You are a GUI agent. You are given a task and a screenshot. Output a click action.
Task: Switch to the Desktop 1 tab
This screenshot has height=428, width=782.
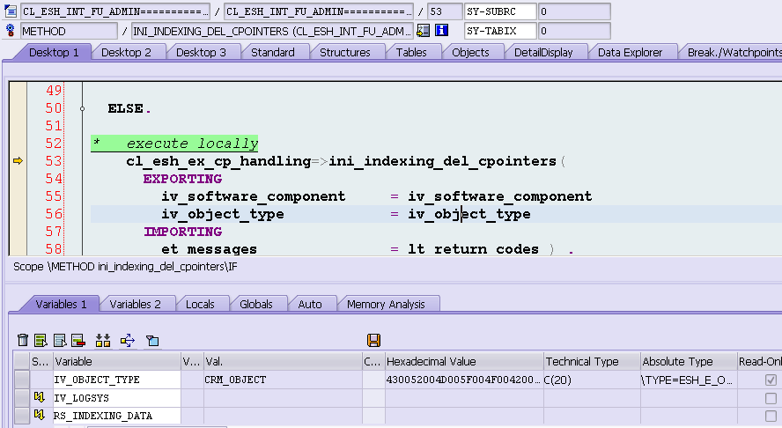[54, 52]
